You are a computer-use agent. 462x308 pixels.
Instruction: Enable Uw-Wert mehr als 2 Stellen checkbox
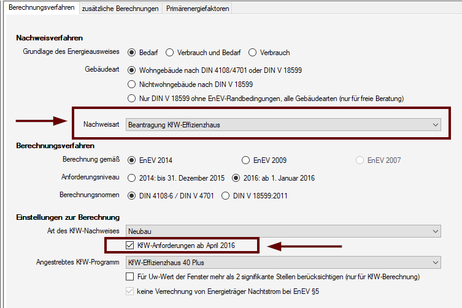click(129, 277)
